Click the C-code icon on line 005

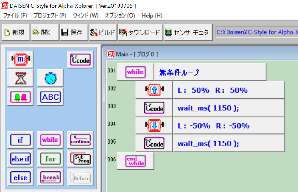[x=154, y=143]
